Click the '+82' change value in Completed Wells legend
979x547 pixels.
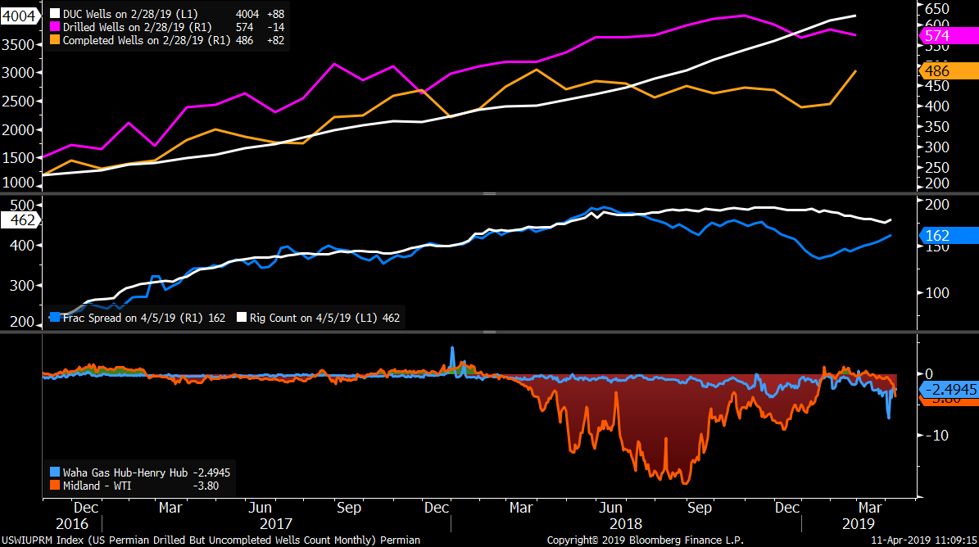(x=274, y=40)
